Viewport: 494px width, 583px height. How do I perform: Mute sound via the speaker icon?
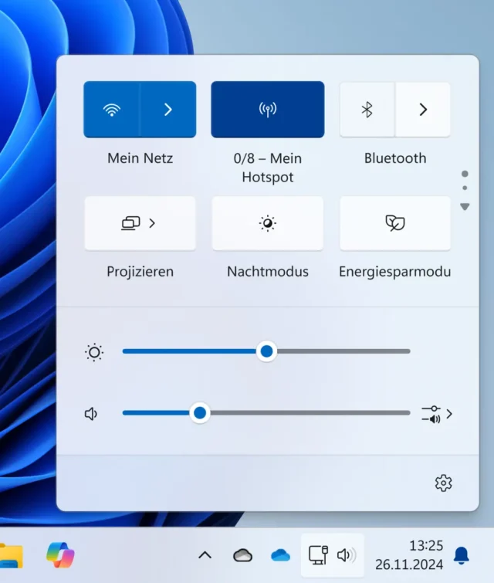point(92,414)
